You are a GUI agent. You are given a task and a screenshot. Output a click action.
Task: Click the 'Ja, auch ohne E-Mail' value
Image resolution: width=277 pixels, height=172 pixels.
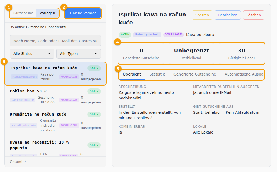pyautogui.click(x=212, y=92)
